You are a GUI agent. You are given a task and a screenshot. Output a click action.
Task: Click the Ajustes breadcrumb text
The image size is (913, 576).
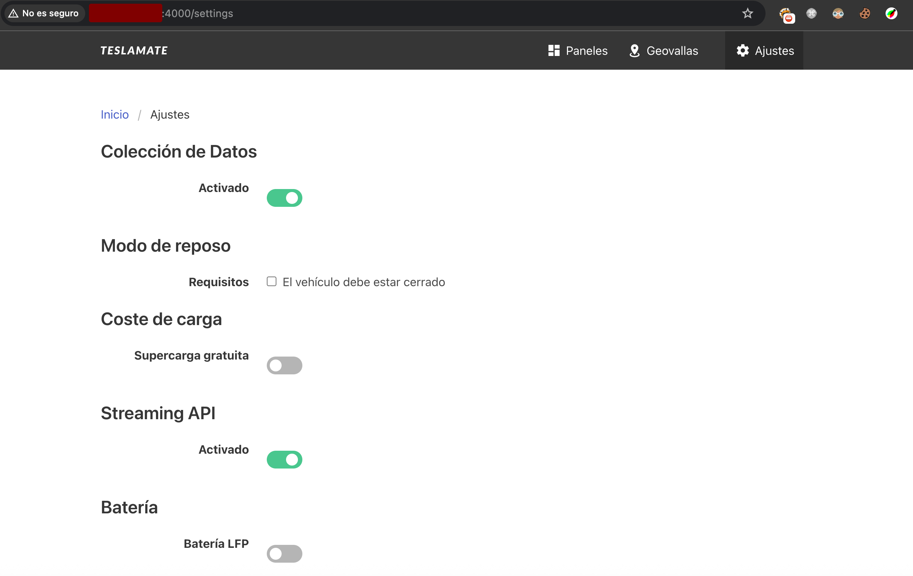170,115
